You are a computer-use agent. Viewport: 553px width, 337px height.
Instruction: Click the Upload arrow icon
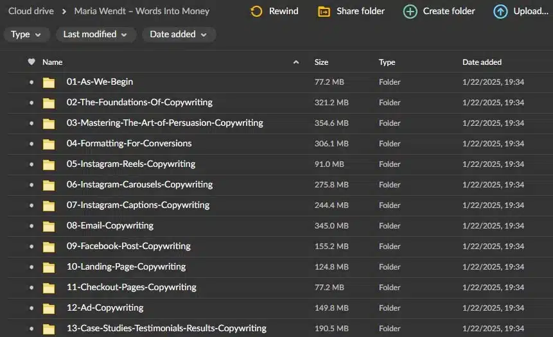pos(500,12)
